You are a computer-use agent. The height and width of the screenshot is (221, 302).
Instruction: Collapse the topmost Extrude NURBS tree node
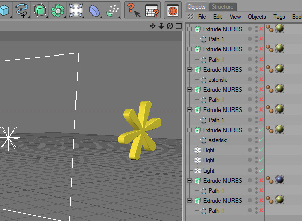pos(190,29)
